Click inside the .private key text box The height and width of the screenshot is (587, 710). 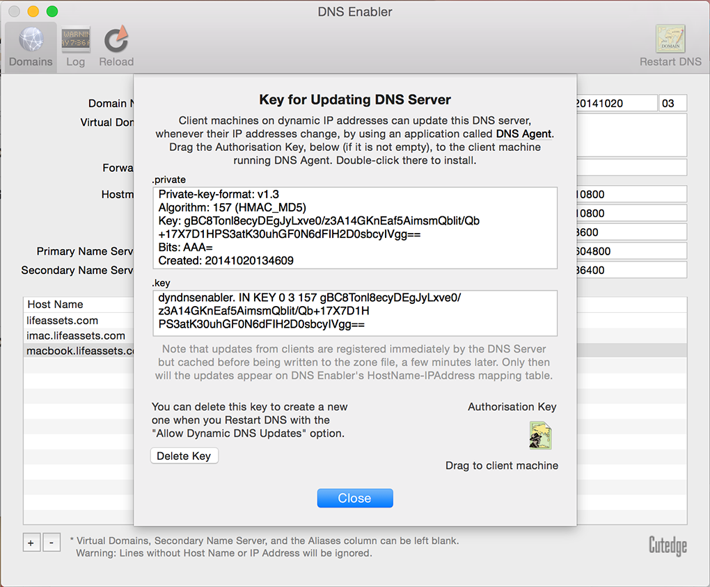(x=354, y=227)
